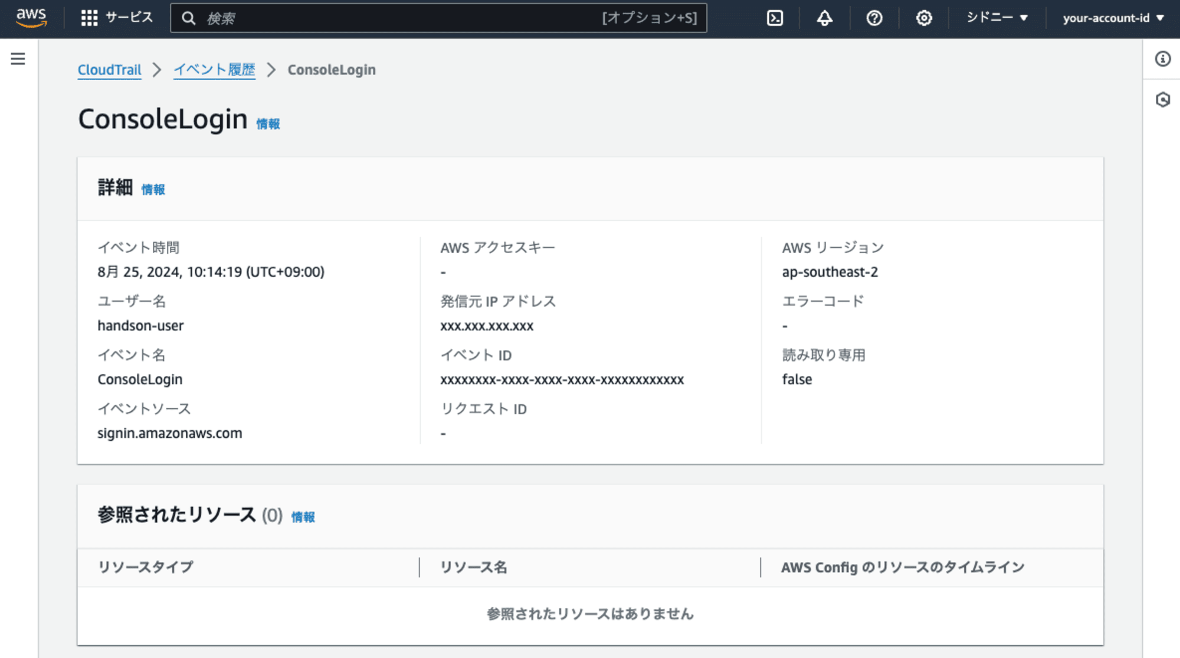Viewport: 1180px width, 658px height.
Task: Click the リソース名 column header
Action: point(474,567)
